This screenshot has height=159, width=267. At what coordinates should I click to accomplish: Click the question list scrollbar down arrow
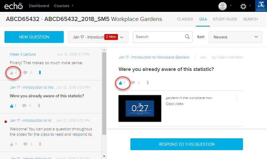pos(104,156)
